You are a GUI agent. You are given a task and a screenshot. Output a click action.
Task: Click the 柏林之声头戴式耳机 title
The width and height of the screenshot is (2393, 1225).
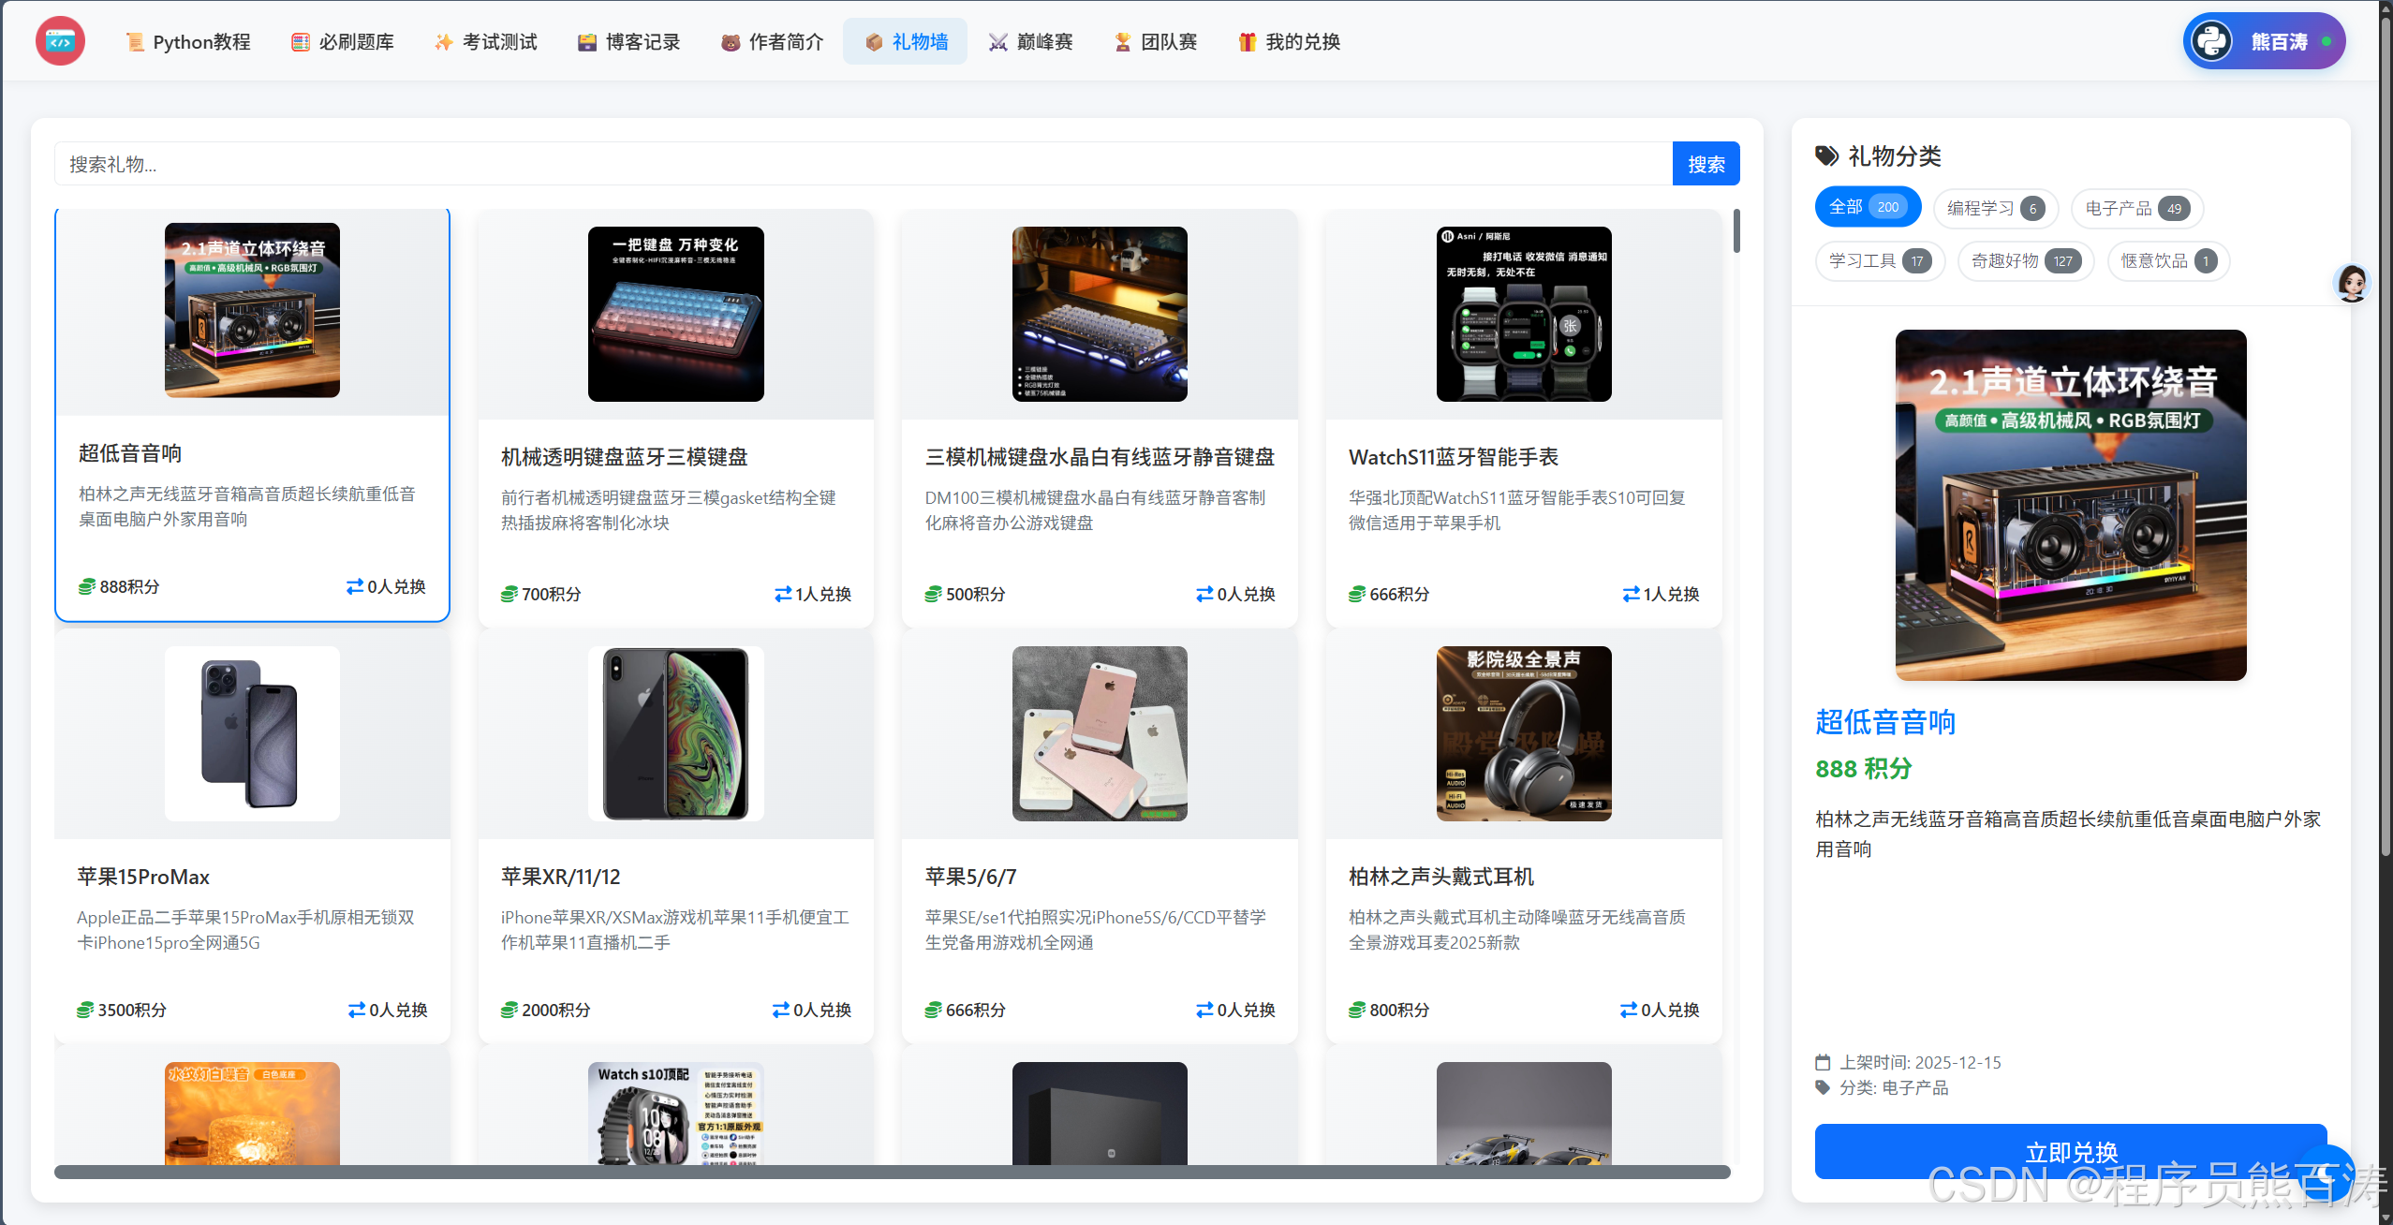click(x=1441, y=877)
